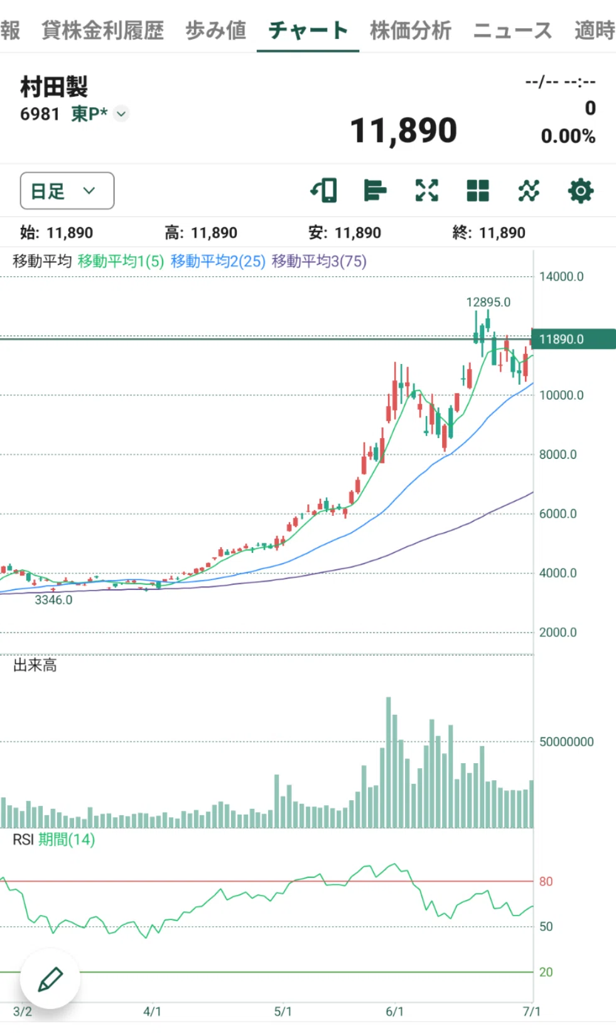Image resolution: width=616 pixels, height=1033 pixels.
Task: Tap the 50000000 volume axis label
Action: 566,742
